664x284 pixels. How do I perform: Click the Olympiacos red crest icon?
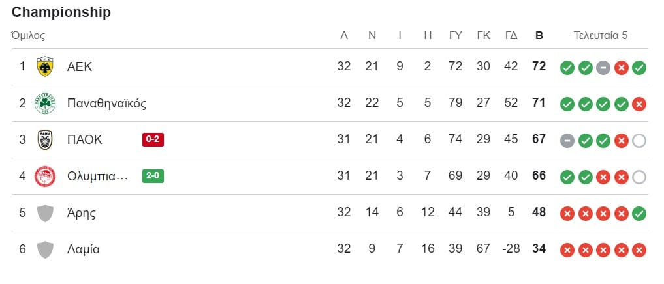pyautogui.click(x=45, y=176)
